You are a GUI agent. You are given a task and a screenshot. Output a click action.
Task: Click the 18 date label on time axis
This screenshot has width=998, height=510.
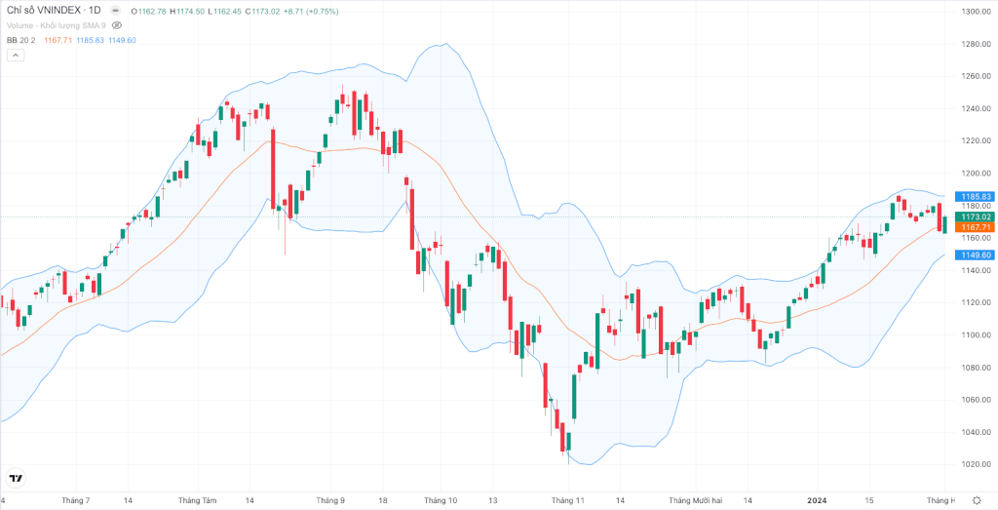coord(382,500)
